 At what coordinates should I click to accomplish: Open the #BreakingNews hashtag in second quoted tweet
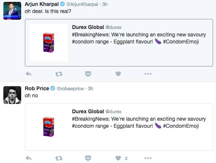coord(91,119)
